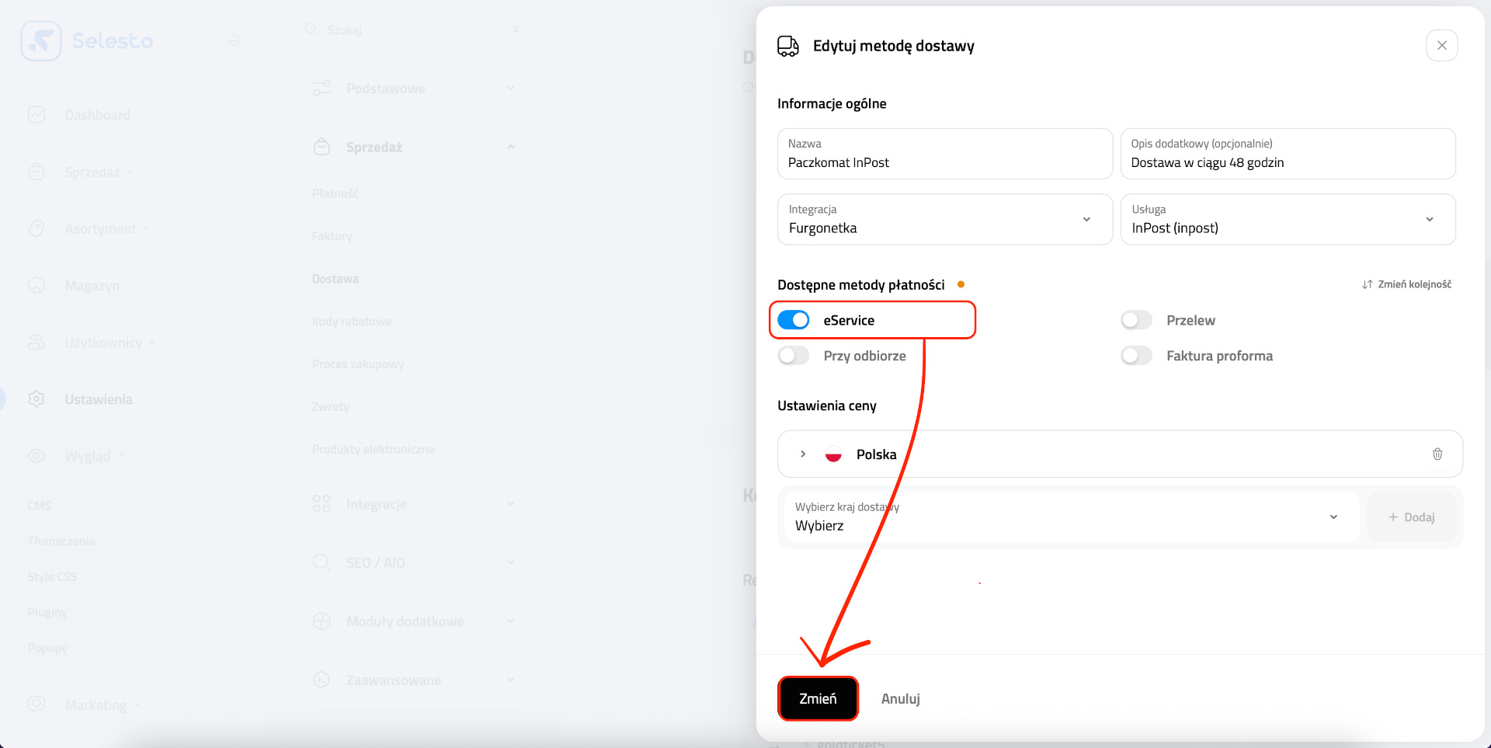The height and width of the screenshot is (748, 1491).
Task: Select Płatność in the settings menu
Action: (335, 193)
